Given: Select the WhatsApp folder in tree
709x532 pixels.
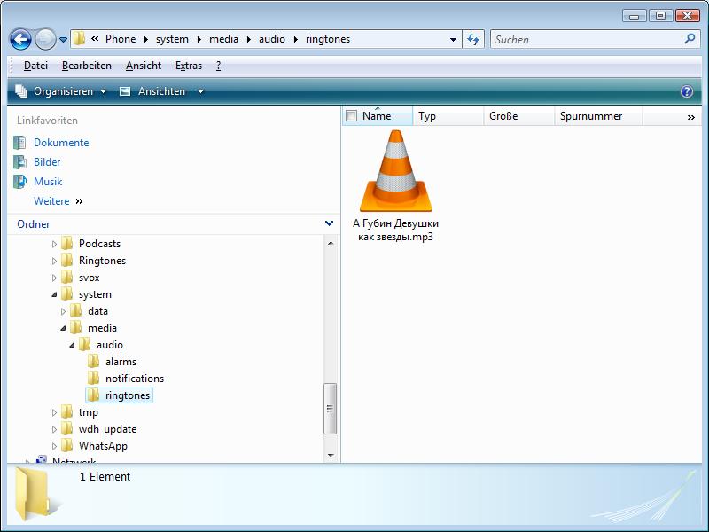Looking at the screenshot, I should [103, 446].
